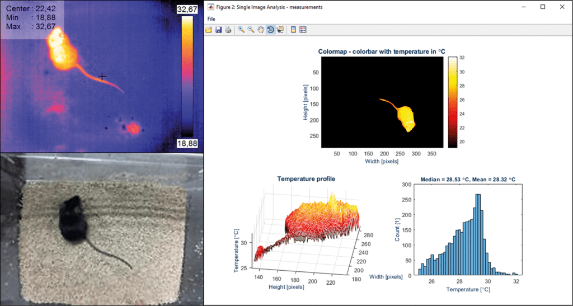Toggle the Insert Legend button
This screenshot has height=306, width=573.
[303, 30]
